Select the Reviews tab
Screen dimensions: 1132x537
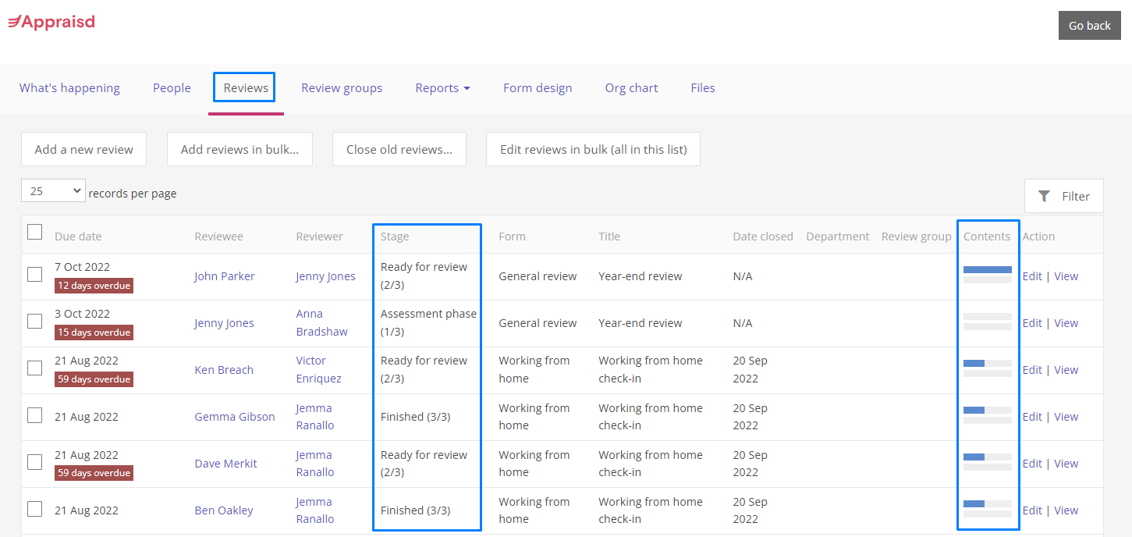[x=246, y=88]
